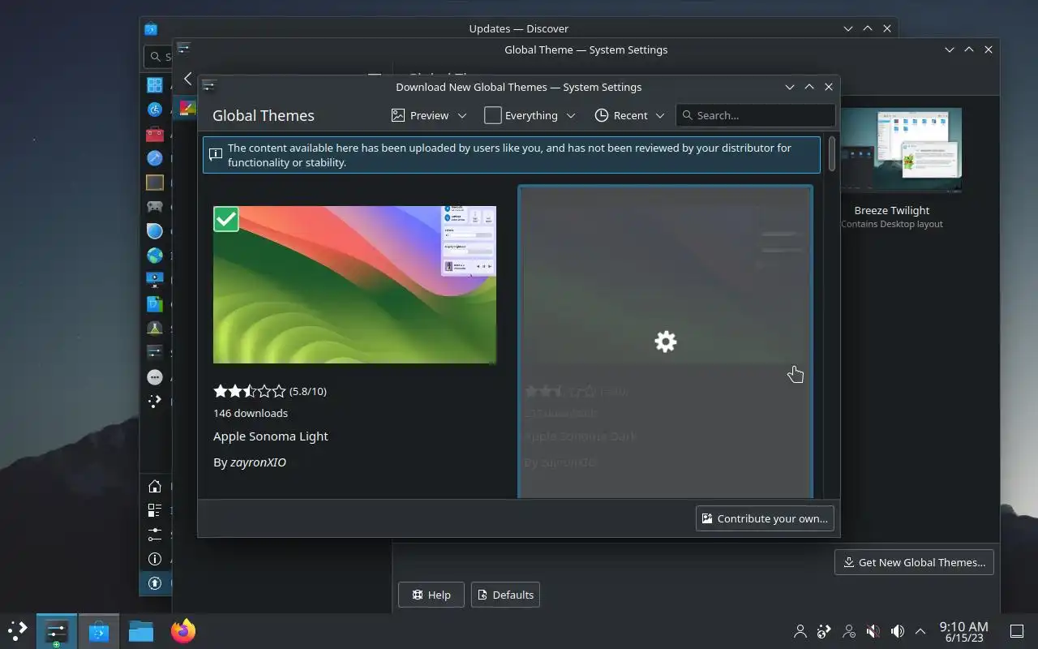Viewport: 1038px width, 649px height.
Task: Open the blue document Office category in Discover
Action: (155, 304)
